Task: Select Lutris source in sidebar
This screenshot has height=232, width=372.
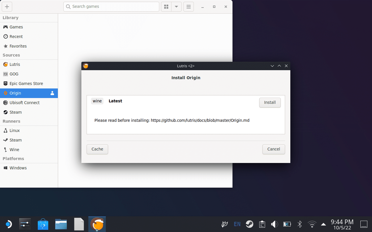Action: pyautogui.click(x=29, y=64)
